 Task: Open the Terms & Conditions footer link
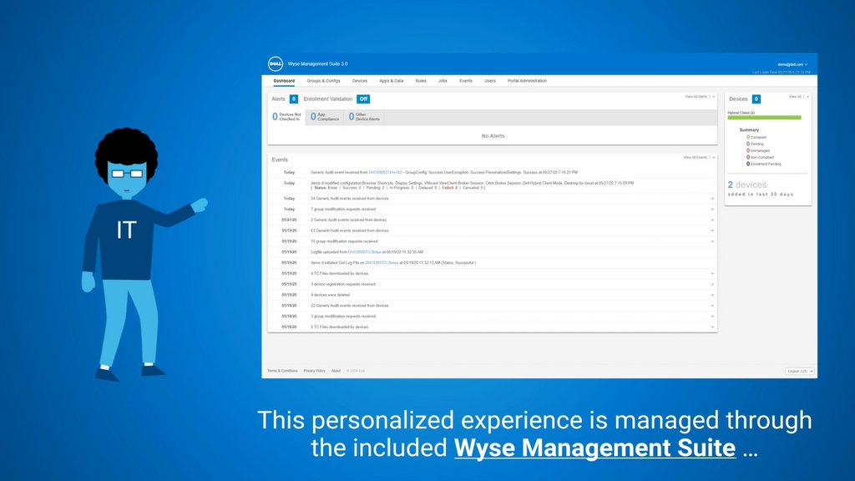(282, 371)
